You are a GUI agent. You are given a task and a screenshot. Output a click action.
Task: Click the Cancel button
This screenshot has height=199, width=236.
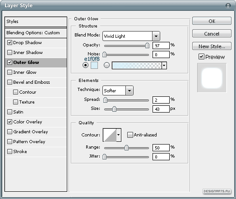[x=212, y=33]
